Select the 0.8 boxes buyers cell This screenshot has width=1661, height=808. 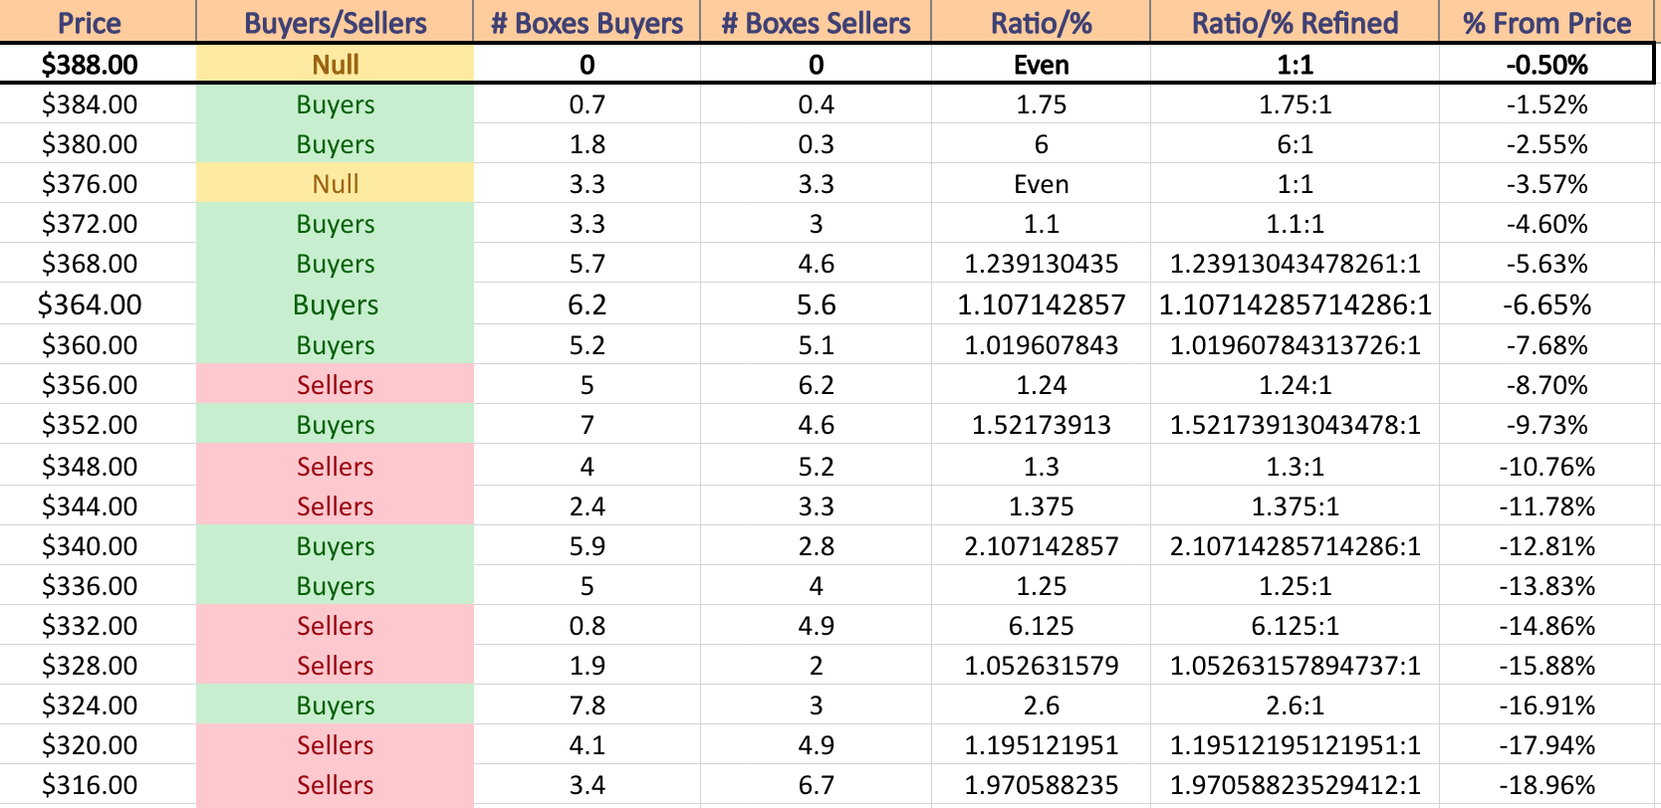tap(587, 626)
